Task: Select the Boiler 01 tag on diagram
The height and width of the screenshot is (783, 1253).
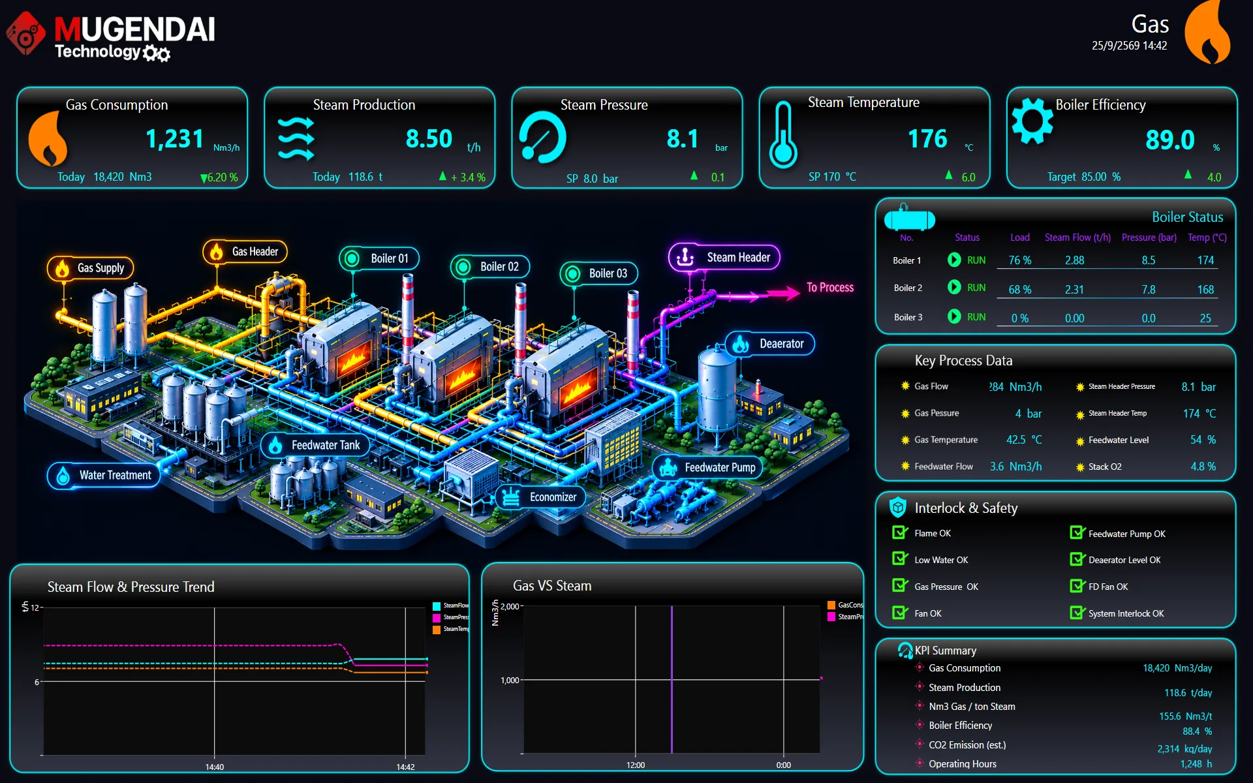Action: [x=379, y=258]
